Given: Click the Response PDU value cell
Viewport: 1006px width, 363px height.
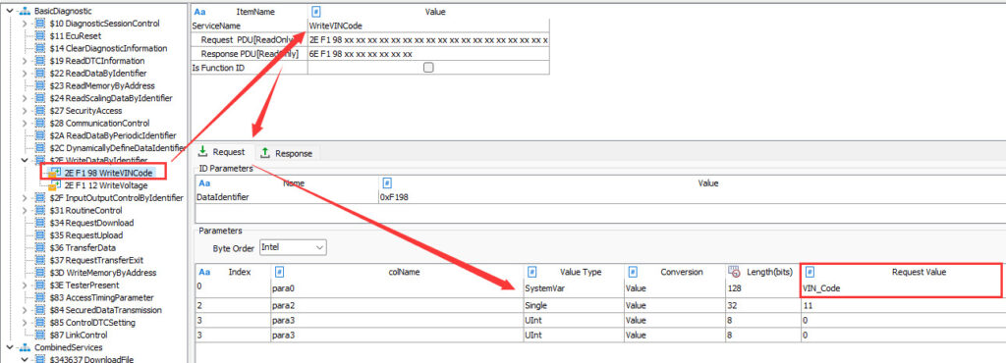Looking at the screenshot, I should (x=428, y=54).
